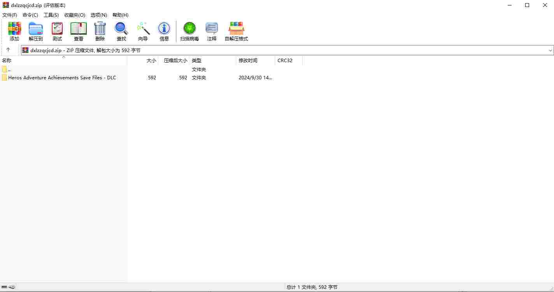Open the 帮助(H) menu
Image resolution: width=554 pixels, height=292 pixels.
tap(120, 15)
